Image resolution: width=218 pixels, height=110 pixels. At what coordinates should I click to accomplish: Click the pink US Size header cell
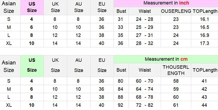pos(32,7)
